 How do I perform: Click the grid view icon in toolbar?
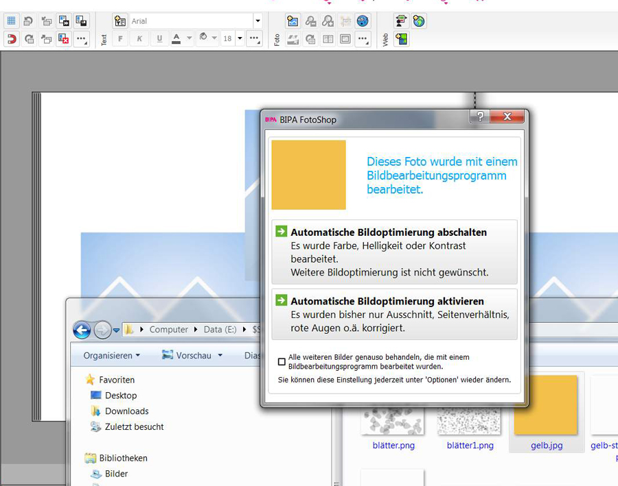tap(11, 21)
